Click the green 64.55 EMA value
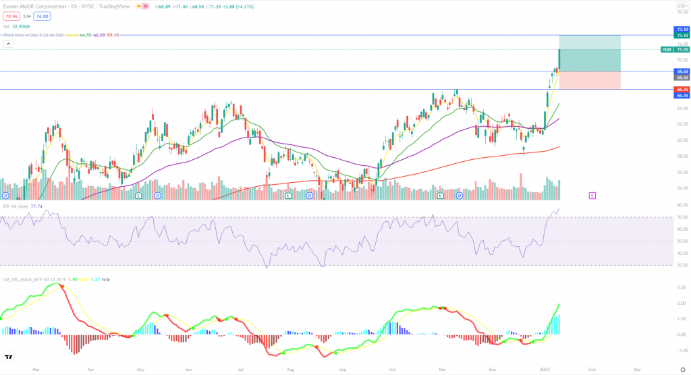Screen dimensions: 691x375 (86, 35)
